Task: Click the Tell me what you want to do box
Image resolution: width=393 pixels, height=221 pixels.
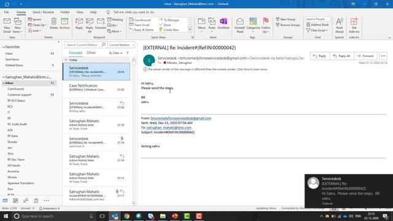Action: pyautogui.click(x=134, y=12)
